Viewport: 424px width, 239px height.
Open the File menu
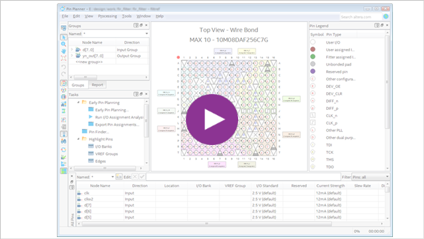click(x=65, y=17)
